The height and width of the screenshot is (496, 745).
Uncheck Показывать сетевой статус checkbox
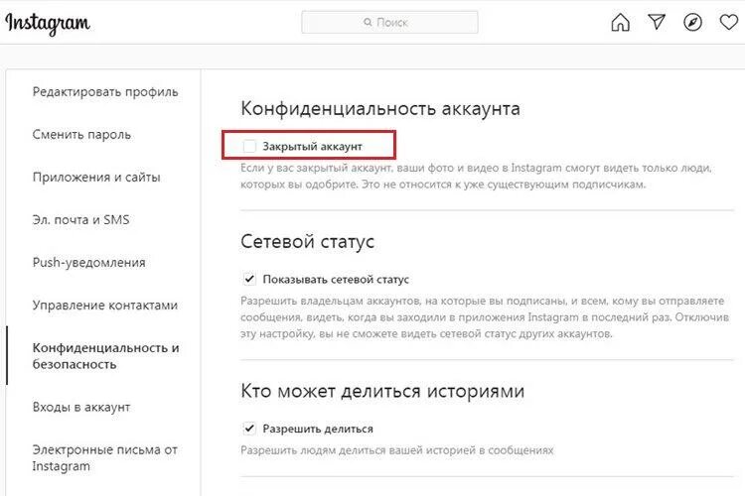pos(249,279)
